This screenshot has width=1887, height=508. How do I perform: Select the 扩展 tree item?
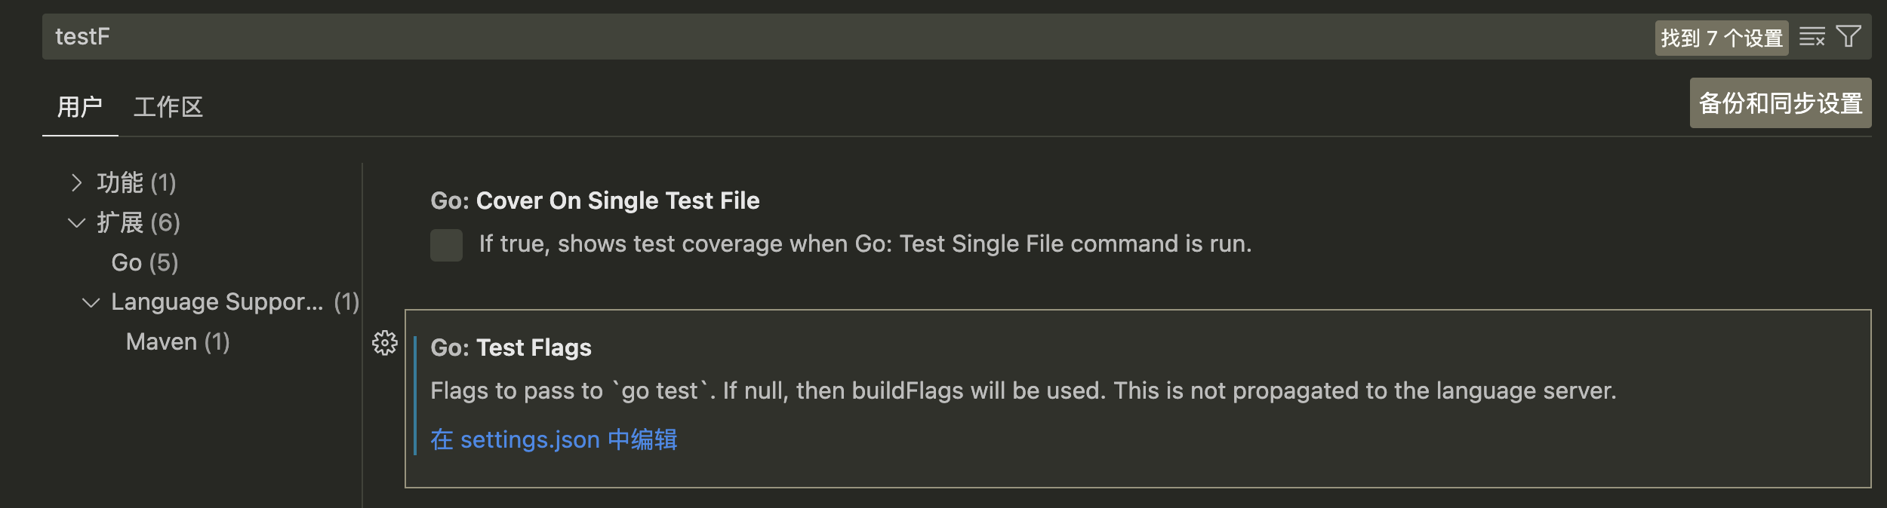coord(140,222)
